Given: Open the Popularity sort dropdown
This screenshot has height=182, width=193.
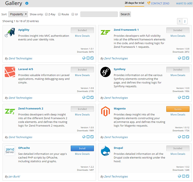Looking at the screenshot, I should pos(18,14).
